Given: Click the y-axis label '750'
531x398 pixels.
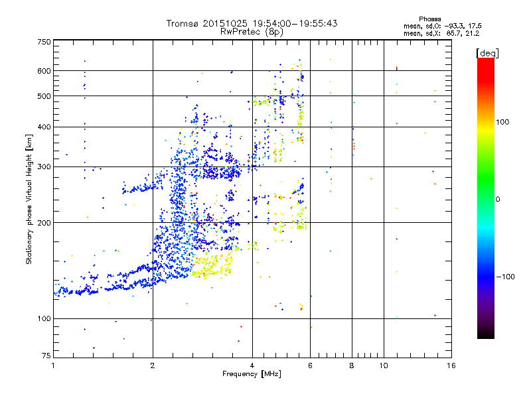Looking at the screenshot, I should point(44,42).
